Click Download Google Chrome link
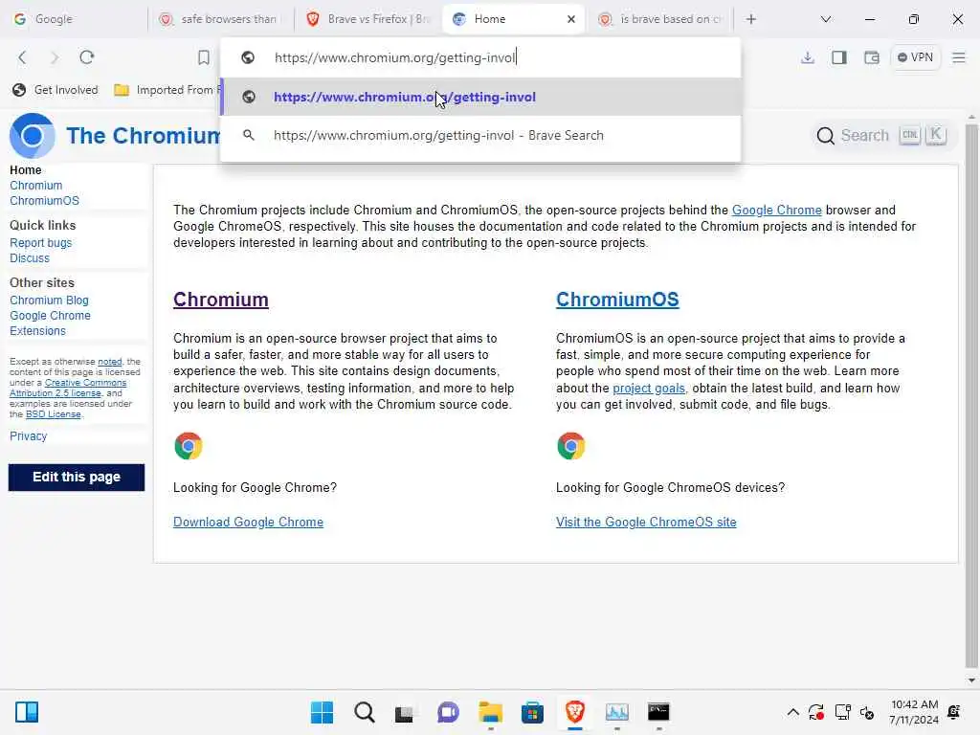The image size is (980, 735). [x=248, y=522]
